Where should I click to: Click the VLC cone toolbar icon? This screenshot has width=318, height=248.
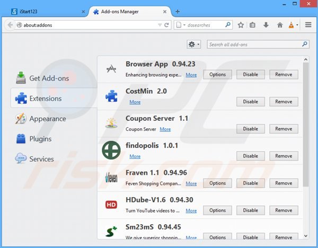[x=291, y=25]
